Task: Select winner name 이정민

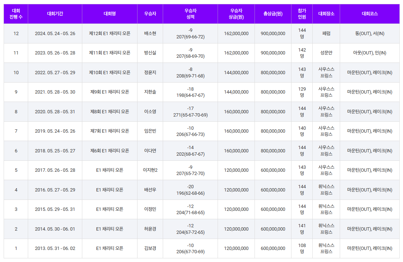Action: click(x=150, y=209)
